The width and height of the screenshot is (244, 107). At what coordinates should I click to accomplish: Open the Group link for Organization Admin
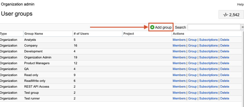click(192, 57)
